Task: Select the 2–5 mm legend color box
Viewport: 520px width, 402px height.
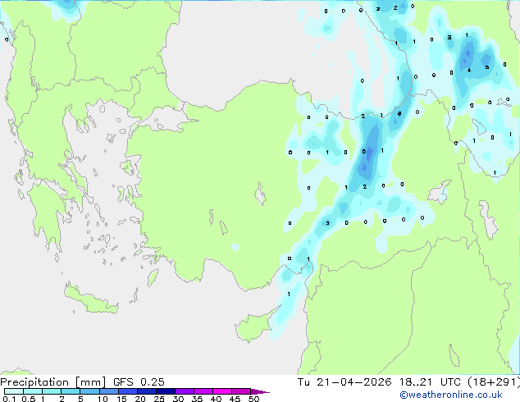Action: [71, 391]
